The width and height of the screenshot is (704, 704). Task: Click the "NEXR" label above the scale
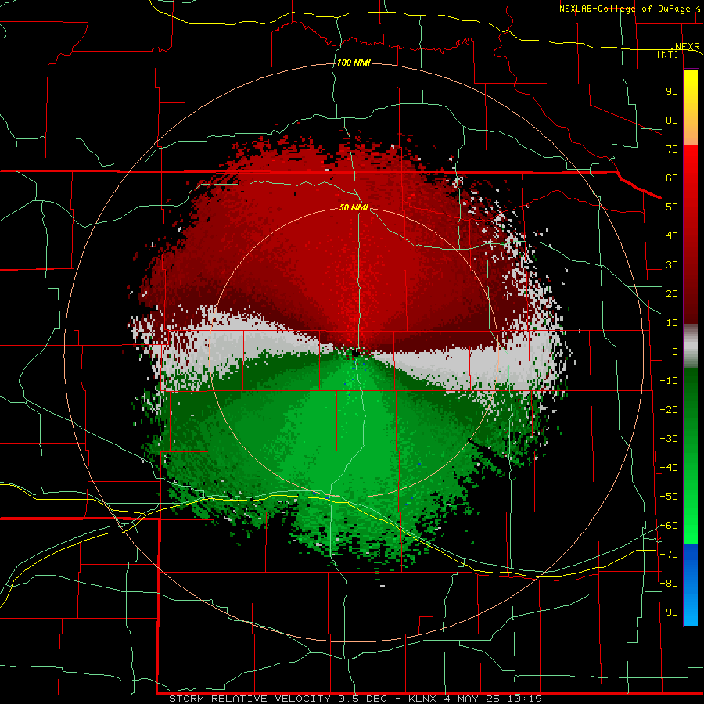688,47
